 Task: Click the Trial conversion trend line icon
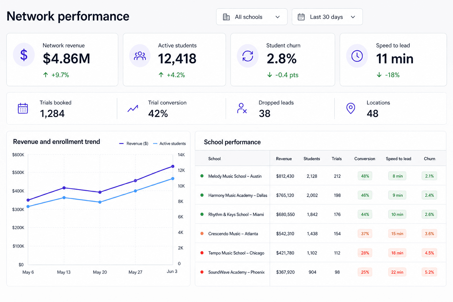[133, 109]
